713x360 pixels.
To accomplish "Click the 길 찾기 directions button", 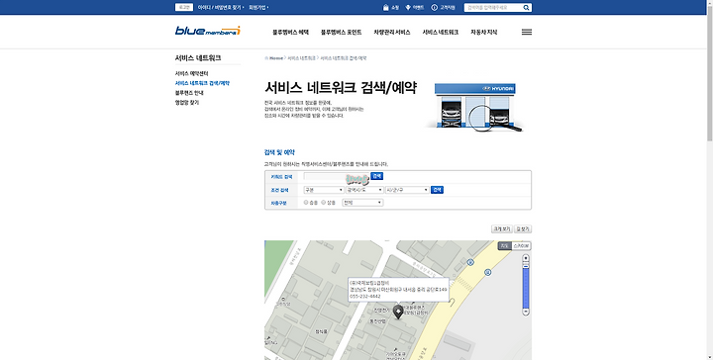I will [523, 229].
